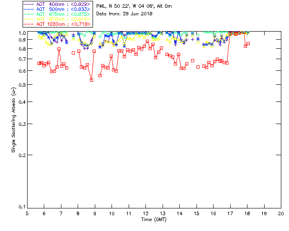The image size is (289, 231).
Task: Select the legend text AOT 870nm <0.914>
Action: click(63, 19)
